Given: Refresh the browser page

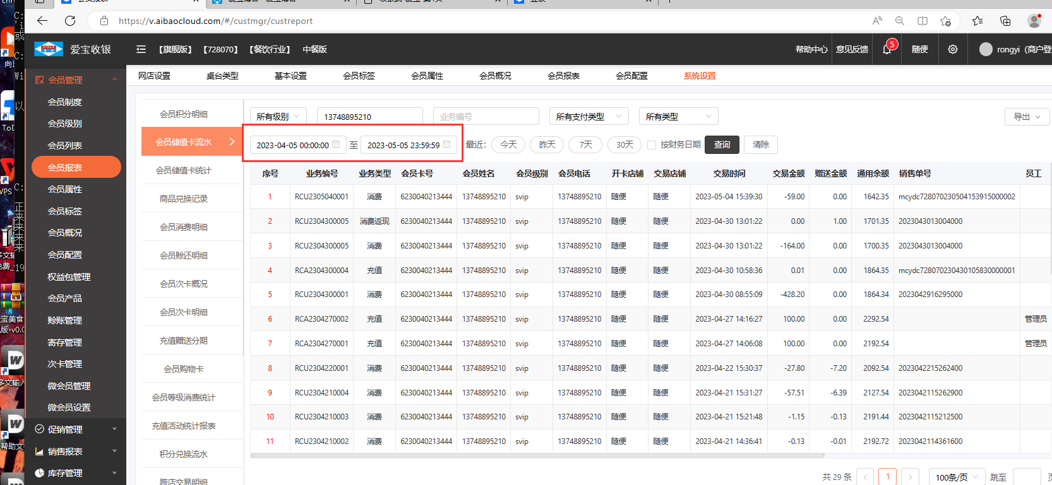Looking at the screenshot, I should [x=70, y=21].
